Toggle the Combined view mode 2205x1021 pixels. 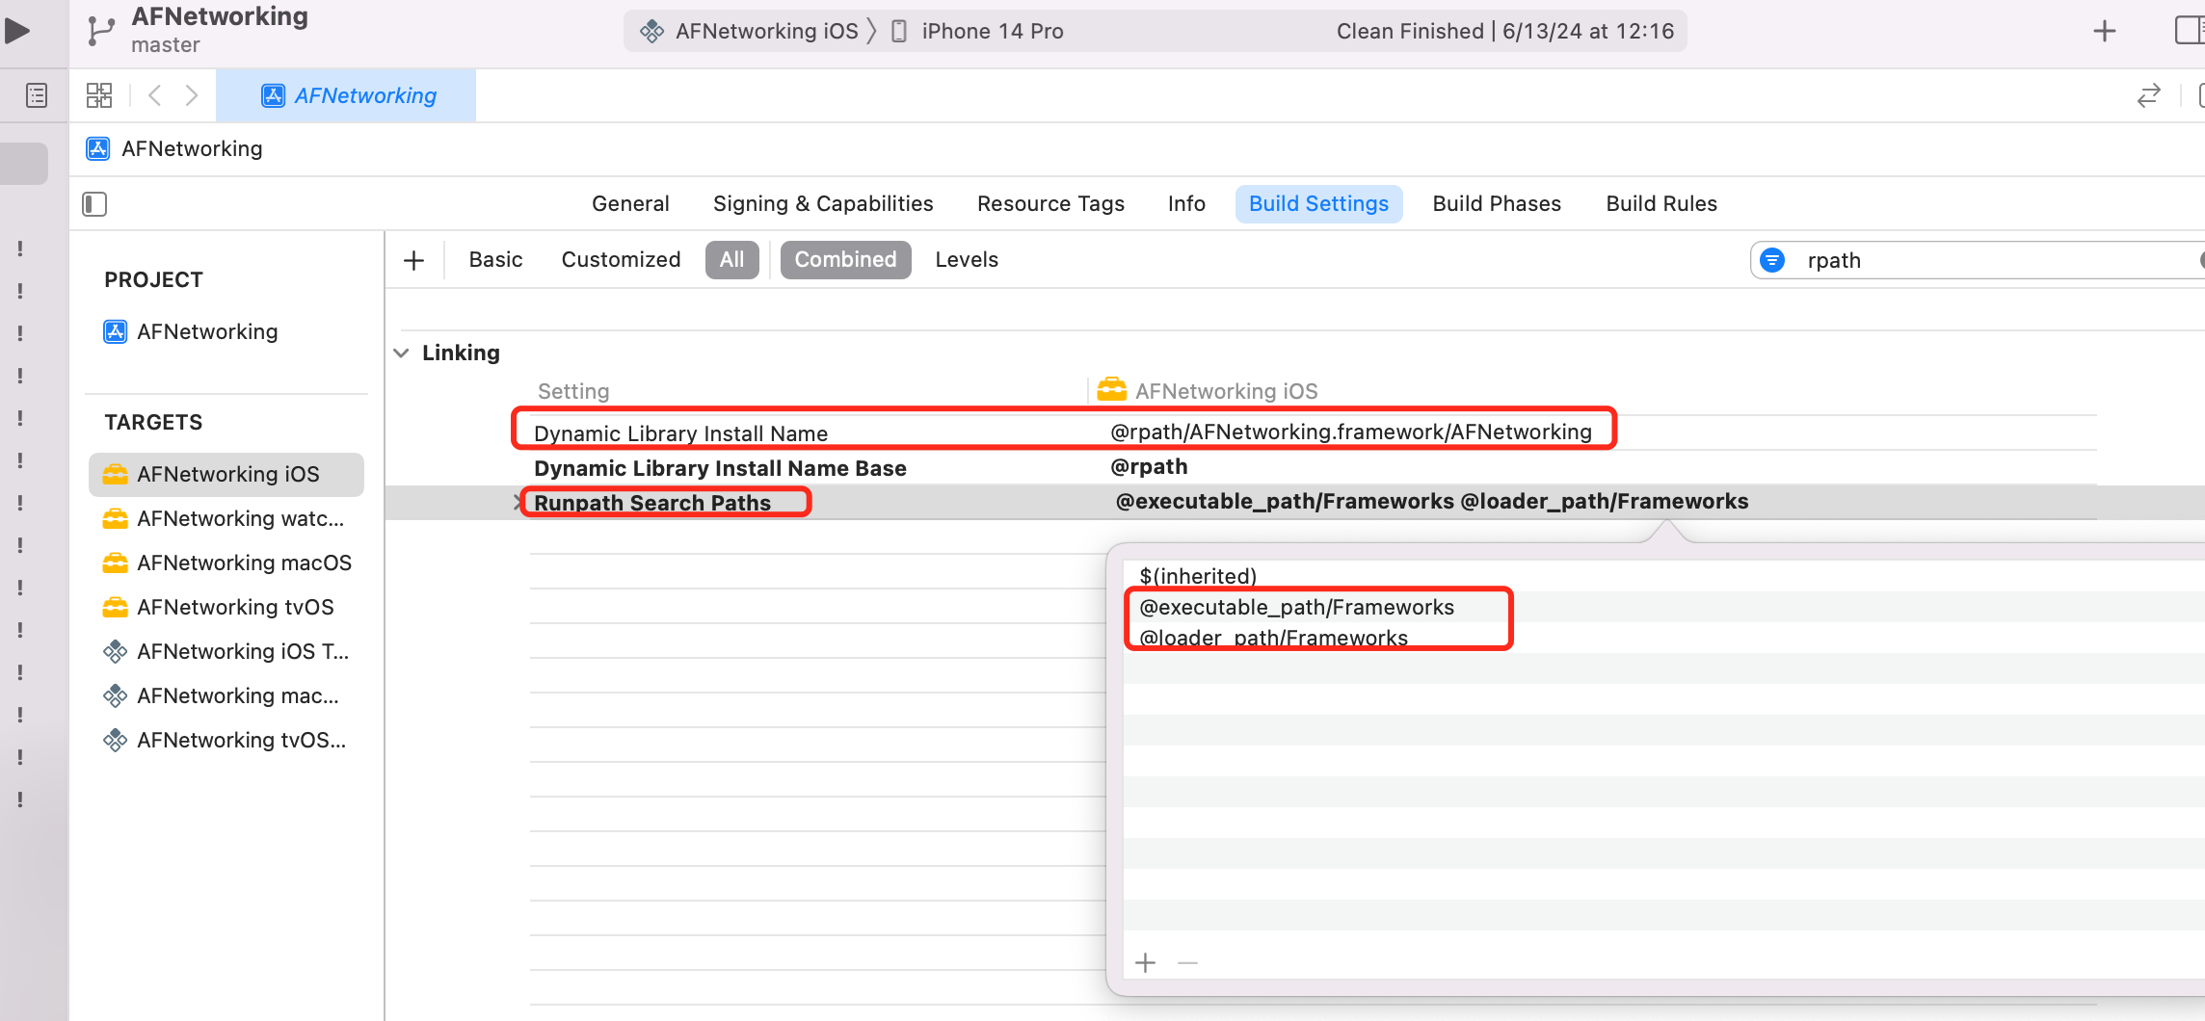[x=845, y=260]
